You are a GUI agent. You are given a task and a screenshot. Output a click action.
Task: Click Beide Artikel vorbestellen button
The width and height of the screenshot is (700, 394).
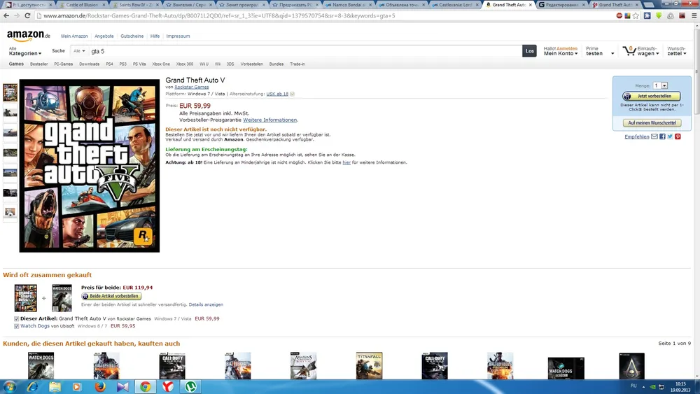111,296
